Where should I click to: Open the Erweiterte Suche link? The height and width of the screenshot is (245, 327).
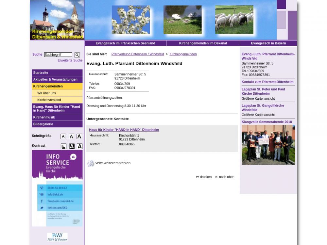(70, 60)
